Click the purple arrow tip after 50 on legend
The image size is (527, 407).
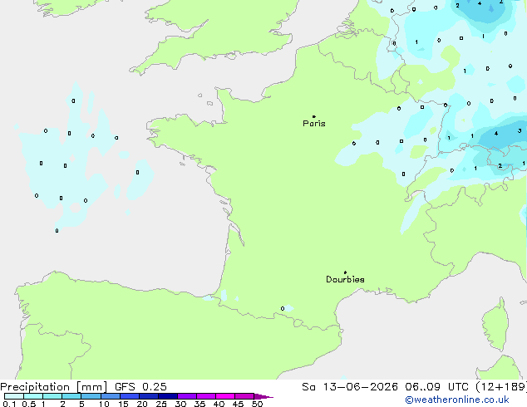263,396
